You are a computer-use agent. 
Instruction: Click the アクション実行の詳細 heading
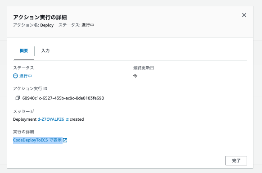[40, 17]
